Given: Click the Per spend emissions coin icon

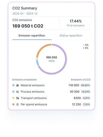Looking at the screenshot, I should (18, 104).
